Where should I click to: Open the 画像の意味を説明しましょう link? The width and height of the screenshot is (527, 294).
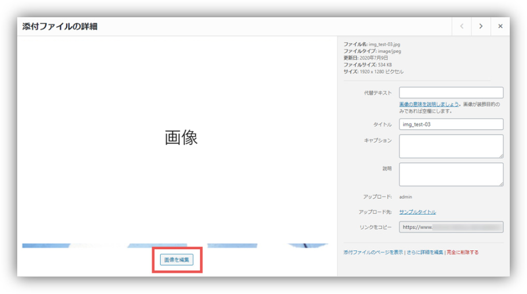tap(429, 104)
